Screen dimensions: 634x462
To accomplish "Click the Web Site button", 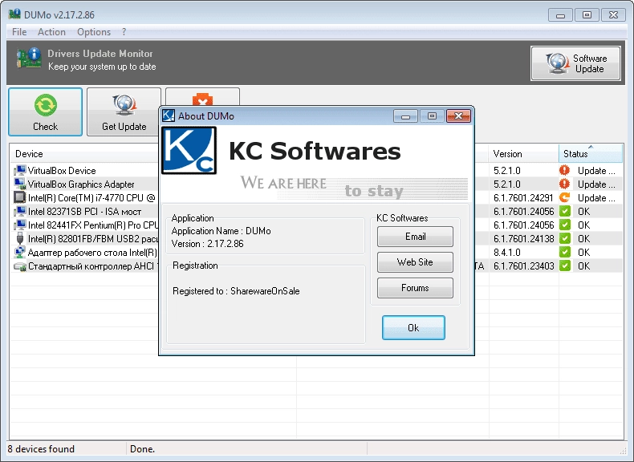I will point(415,262).
